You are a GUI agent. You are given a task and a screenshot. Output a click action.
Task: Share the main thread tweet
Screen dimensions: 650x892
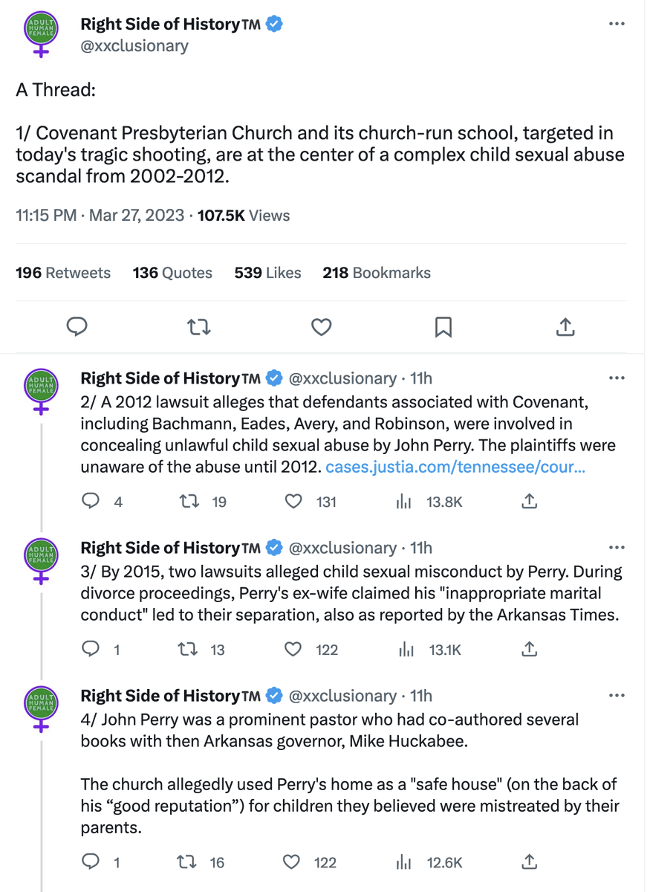[565, 327]
